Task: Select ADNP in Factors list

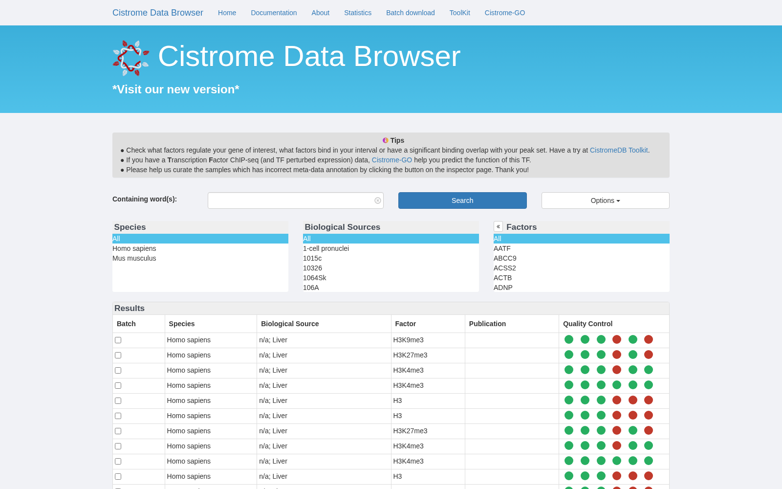Action: (x=582, y=288)
